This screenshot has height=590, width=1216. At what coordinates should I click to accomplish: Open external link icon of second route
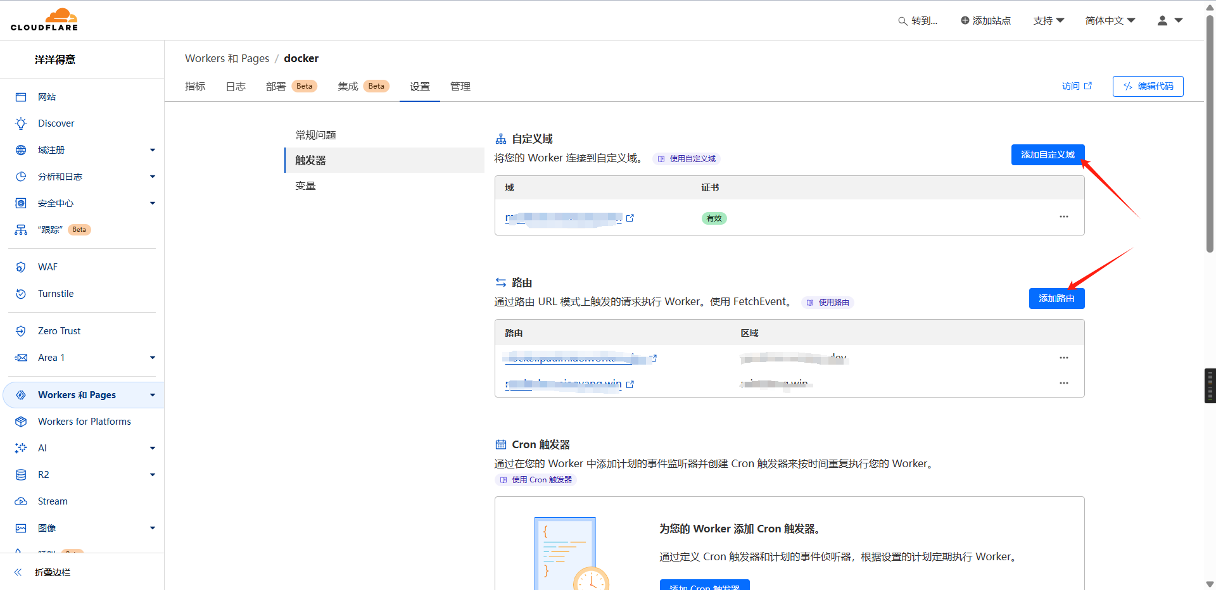click(x=630, y=384)
